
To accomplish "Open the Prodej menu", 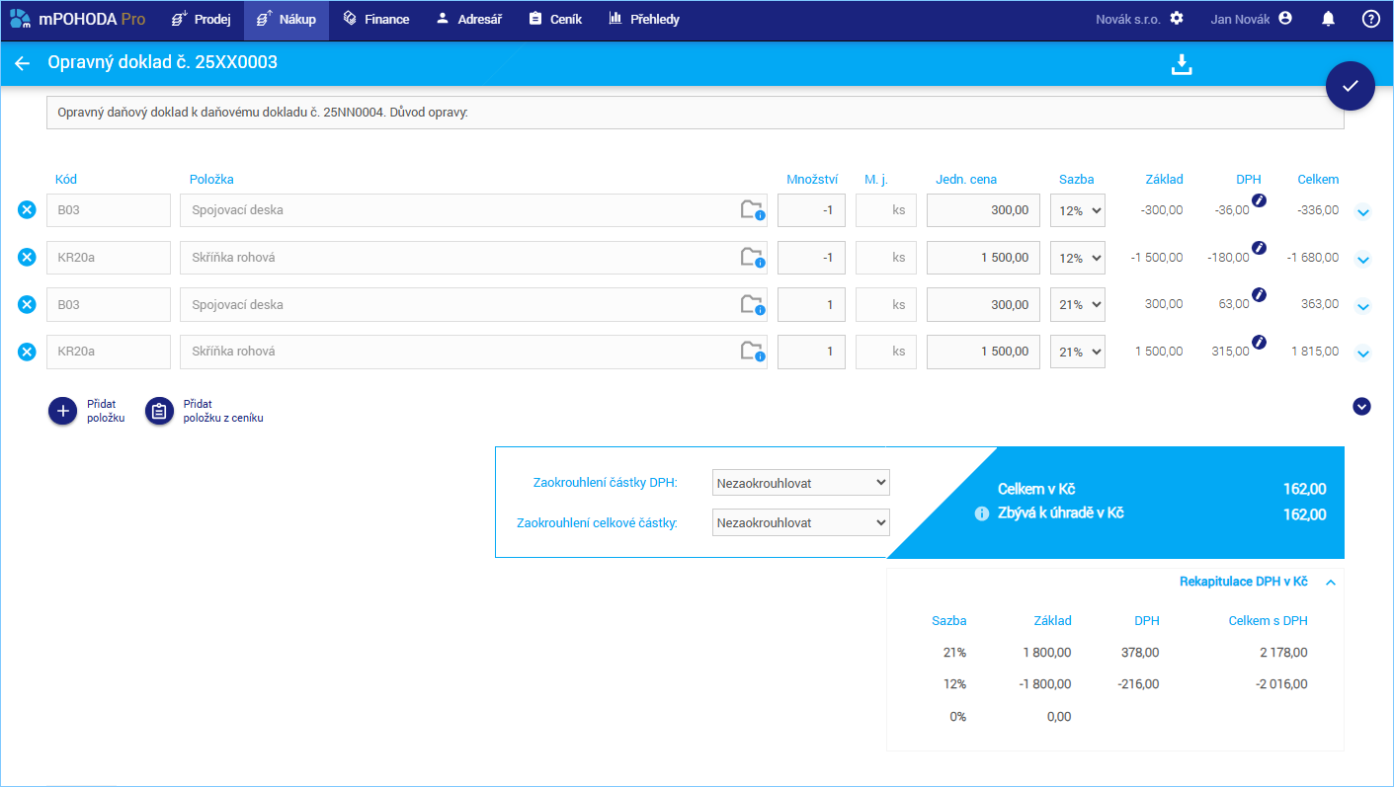I will [x=202, y=20].
